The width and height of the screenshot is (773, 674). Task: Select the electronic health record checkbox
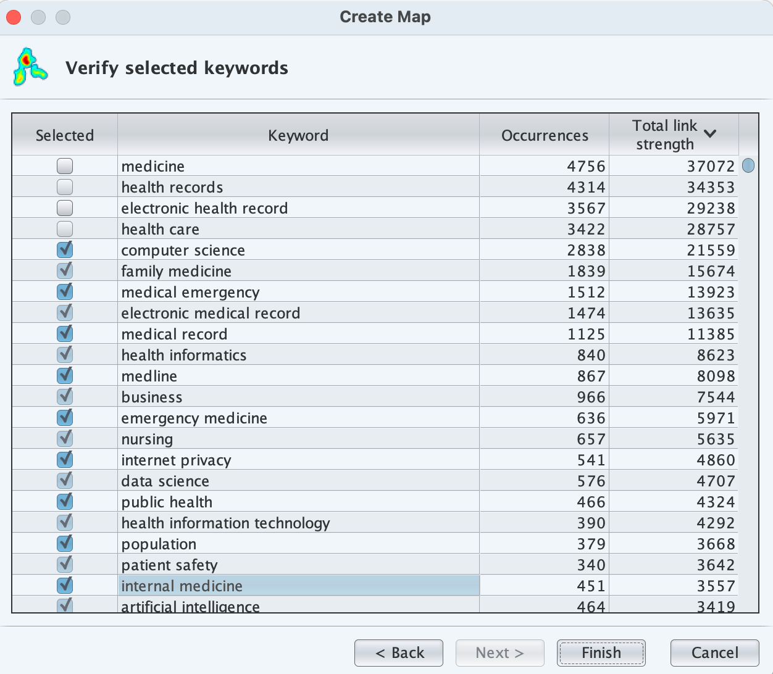tap(65, 208)
